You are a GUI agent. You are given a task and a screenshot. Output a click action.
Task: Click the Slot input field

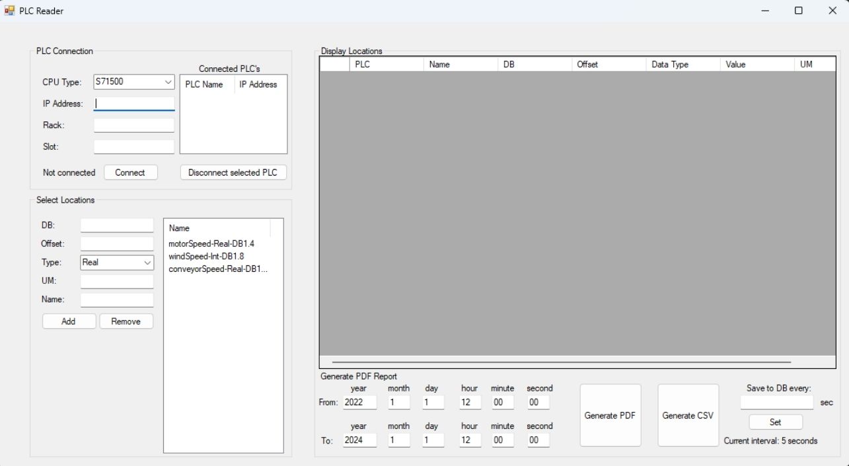click(134, 147)
